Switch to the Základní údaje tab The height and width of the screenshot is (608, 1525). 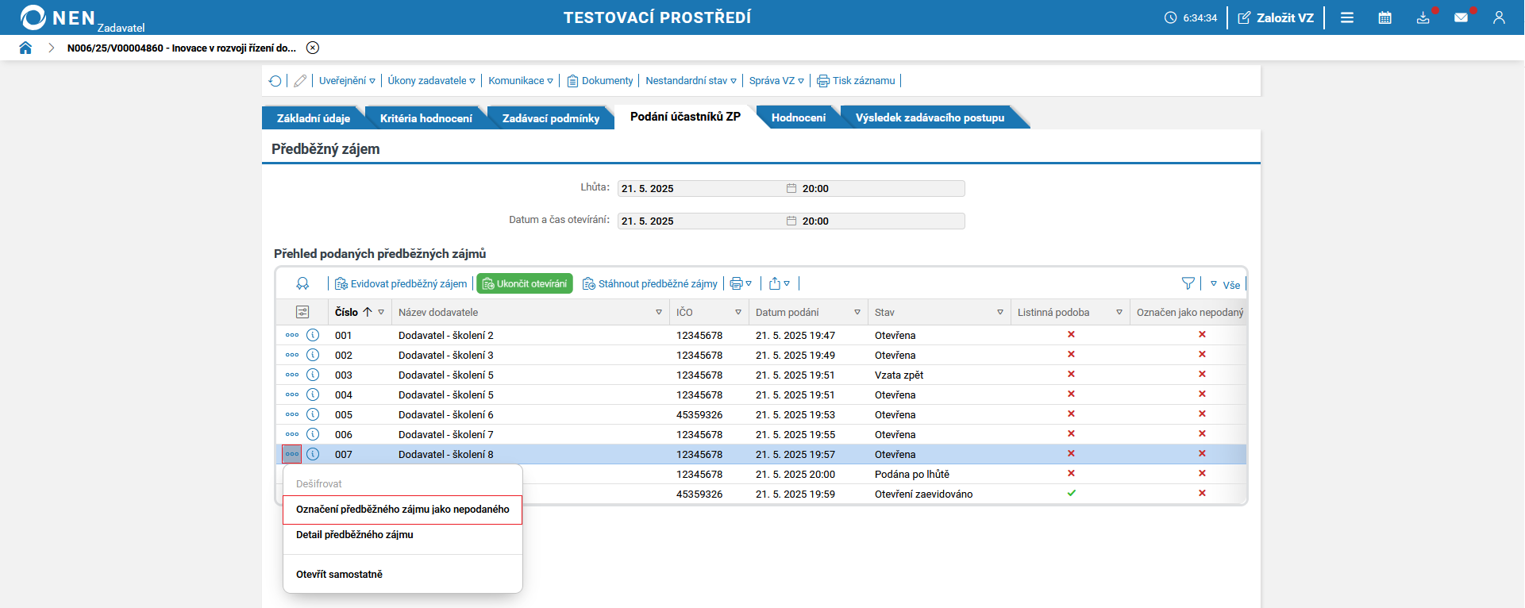click(x=314, y=117)
